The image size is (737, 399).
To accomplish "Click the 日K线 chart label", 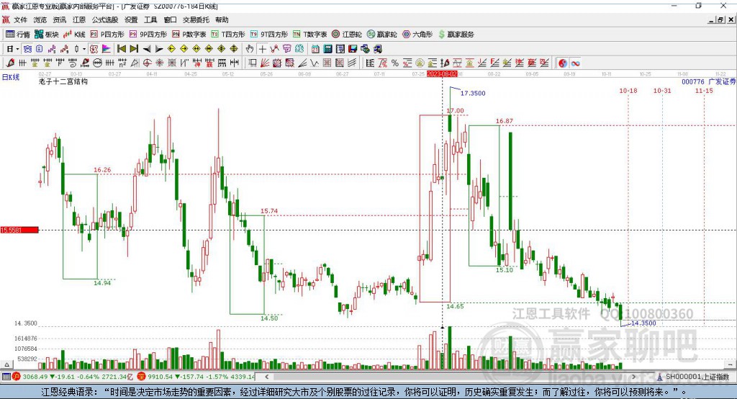I will point(11,77).
